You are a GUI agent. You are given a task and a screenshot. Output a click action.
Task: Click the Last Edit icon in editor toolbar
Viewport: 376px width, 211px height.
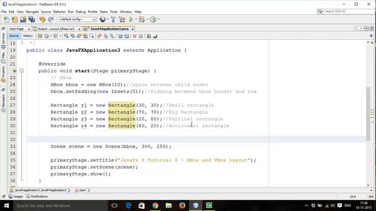coord(40,36)
